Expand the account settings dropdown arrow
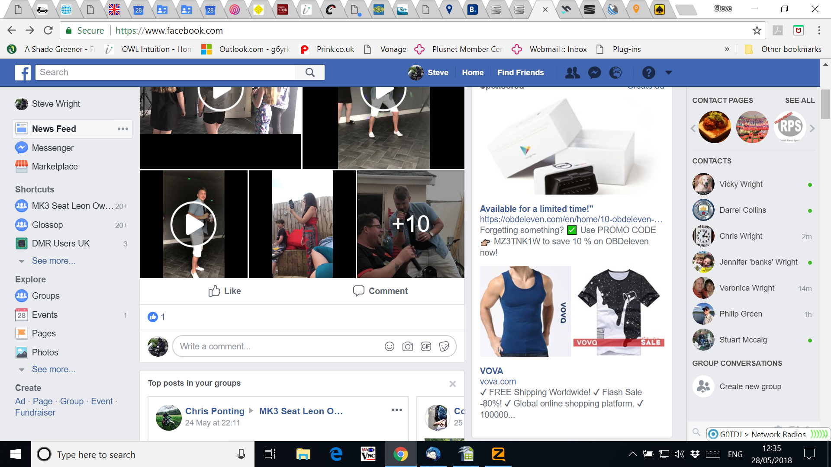 [x=669, y=73]
